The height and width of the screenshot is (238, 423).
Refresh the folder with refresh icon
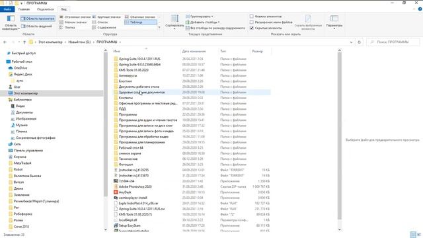359,42
